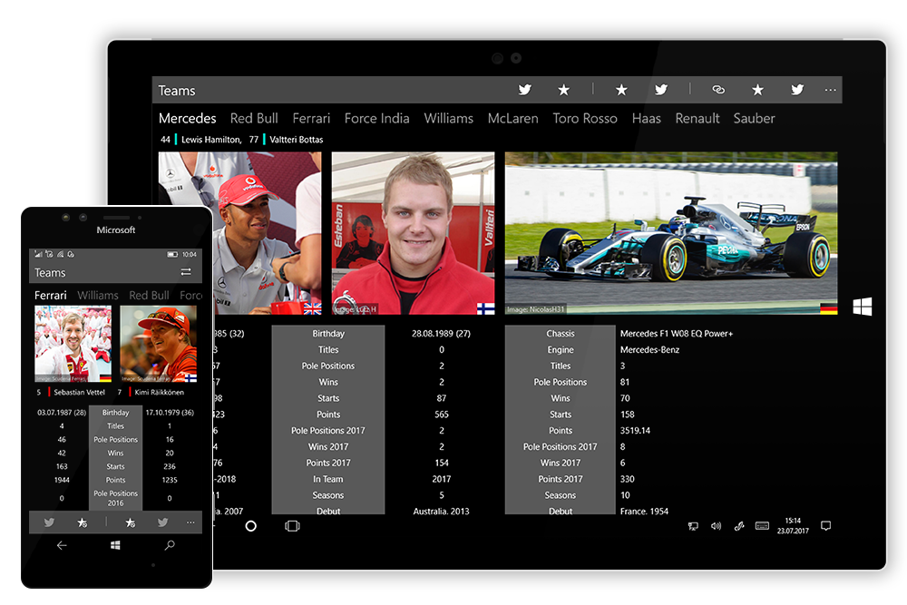907x605 pixels.
Task: Tap Räikkönen's birthday "17.10.1979 (36)" on the phone
Action: click(x=170, y=413)
